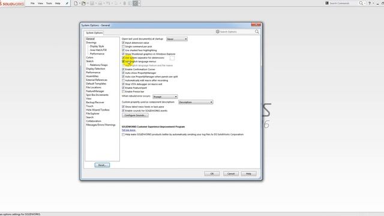Select FeatureManager in options tree
This screenshot has height=216, width=384.
coord(95,91)
